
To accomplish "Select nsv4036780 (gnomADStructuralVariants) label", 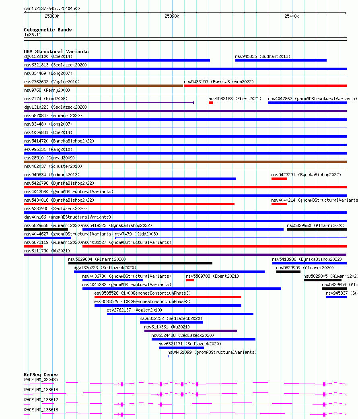I will (x=127, y=276).
